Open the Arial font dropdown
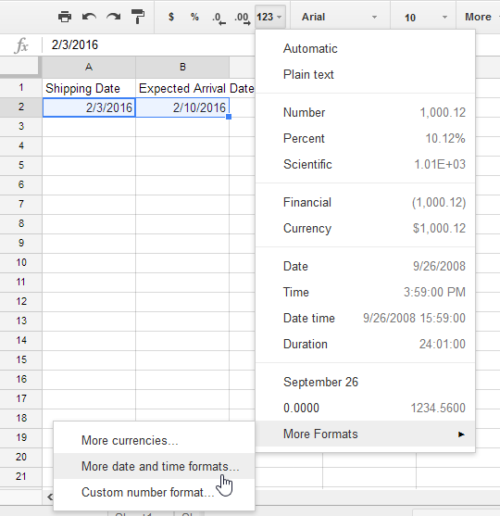Image resolution: width=500 pixels, height=516 pixels. click(x=340, y=17)
